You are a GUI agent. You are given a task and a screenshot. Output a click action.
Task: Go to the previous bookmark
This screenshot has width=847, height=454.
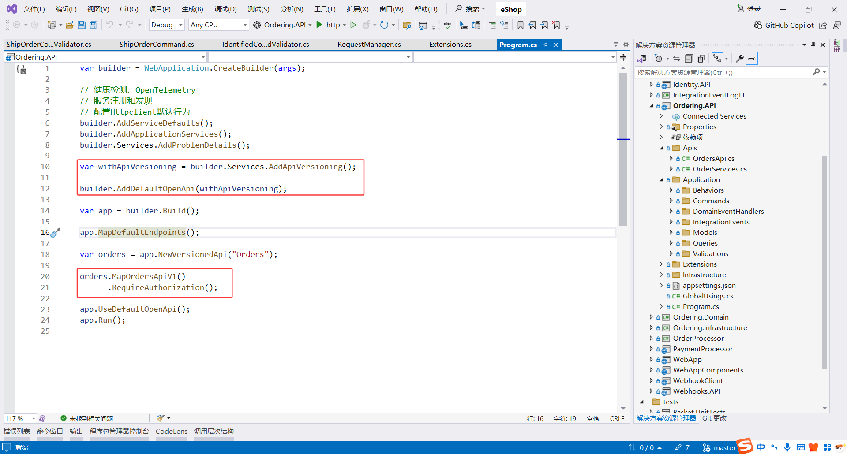(x=532, y=25)
